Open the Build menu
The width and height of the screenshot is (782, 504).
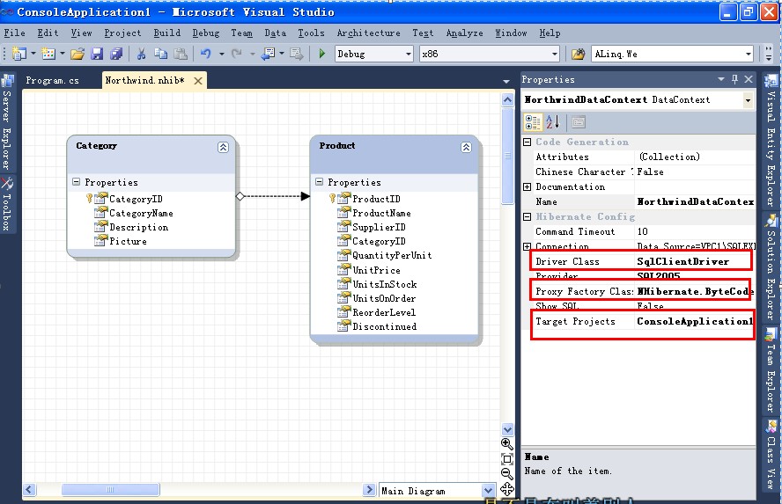(167, 33)
